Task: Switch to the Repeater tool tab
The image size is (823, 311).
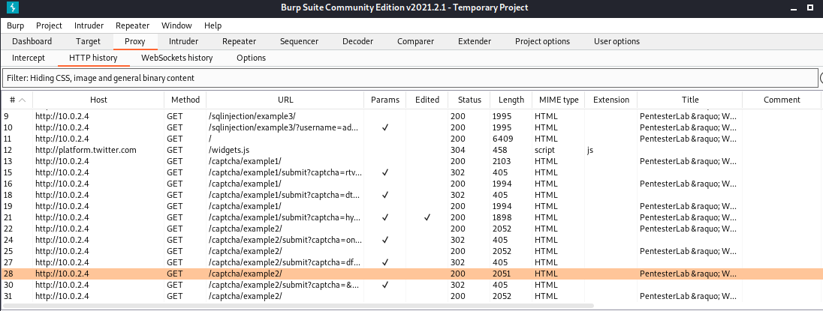Action: [x=239, y=41]
